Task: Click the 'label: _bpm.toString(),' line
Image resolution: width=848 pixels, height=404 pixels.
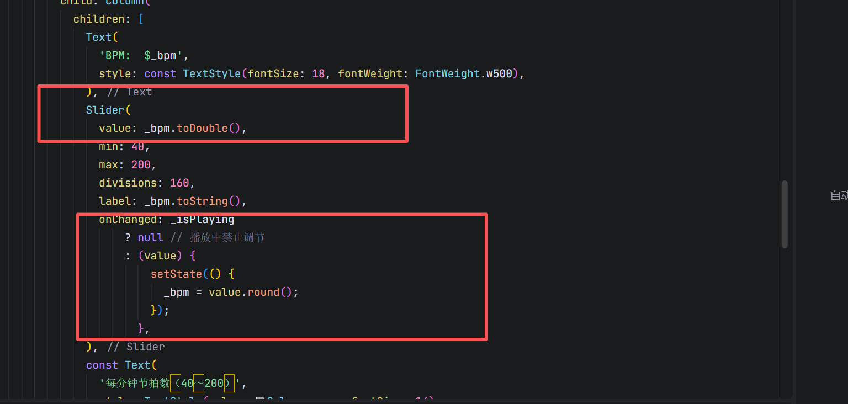Action: pos(173,201)
